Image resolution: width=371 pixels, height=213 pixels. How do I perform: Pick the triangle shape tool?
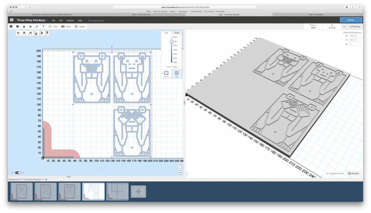pyautogui.click(x=24, y=26)
